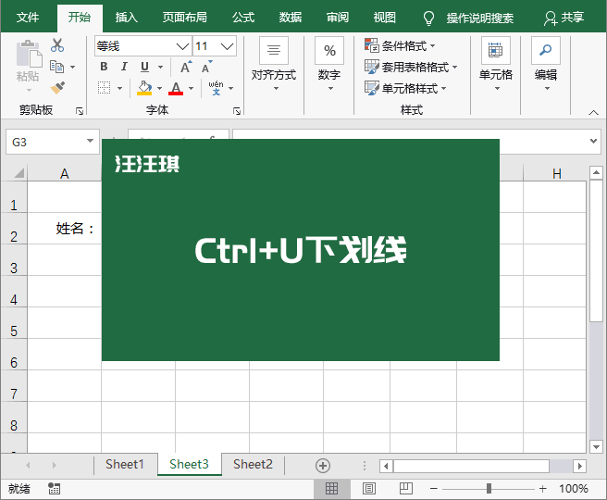Select the Format Painter brush
607x500 pixels.
click(57, 88)
